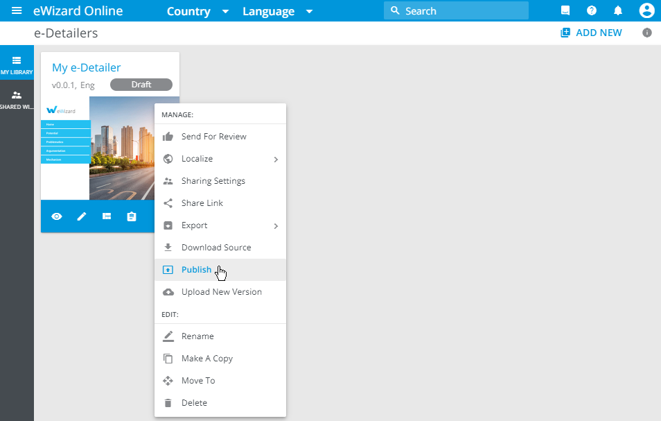
Task: Preview e-Detailer using the eye icon
Action: click(57, 216)
